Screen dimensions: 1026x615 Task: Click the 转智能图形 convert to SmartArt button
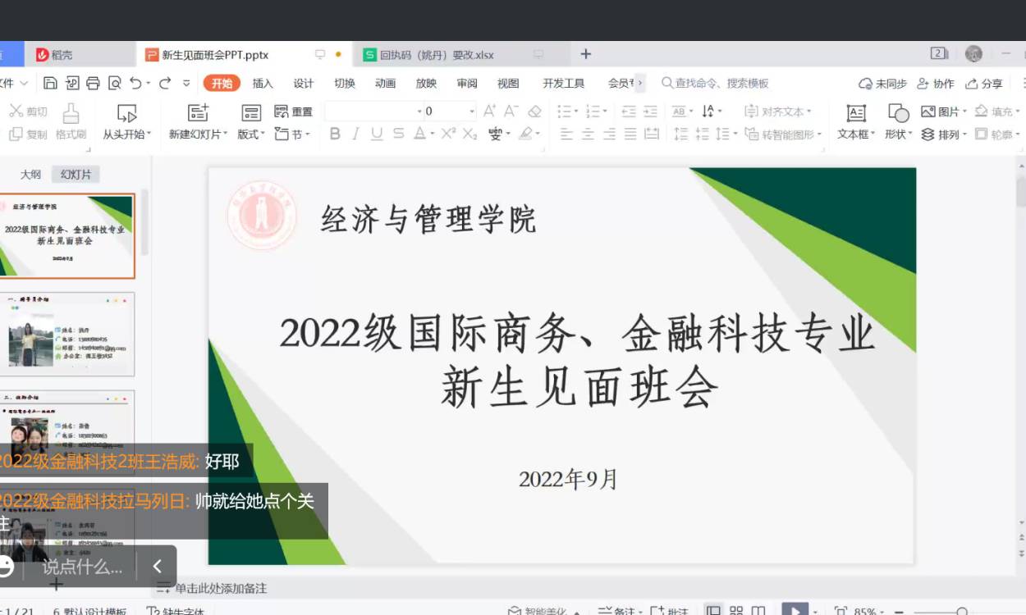pyautogui.click(x=782, y=134)
